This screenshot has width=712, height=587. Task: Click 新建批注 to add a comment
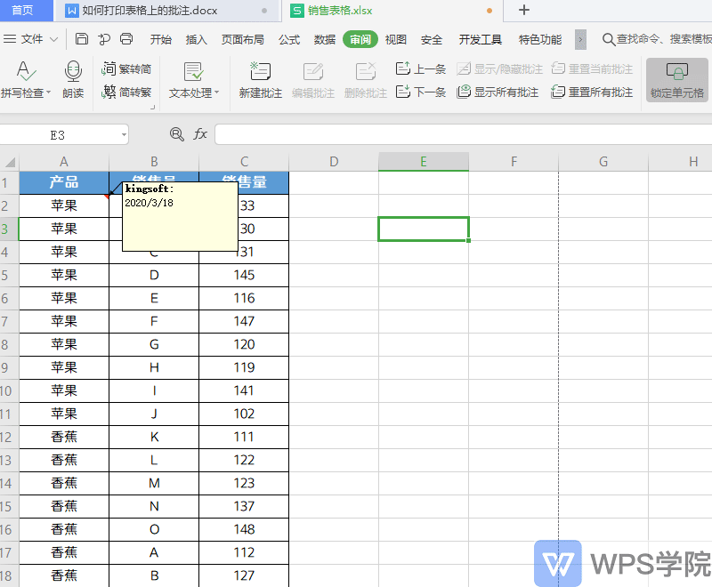click(x=261, y=80)
